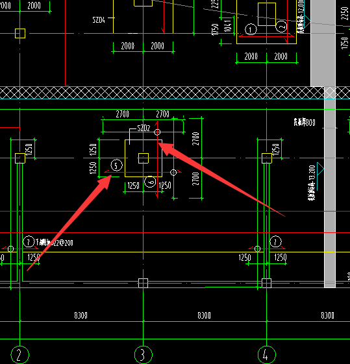Click the slab thickness note ending in 800
This screenshot has width=350, height=364.
305,123
